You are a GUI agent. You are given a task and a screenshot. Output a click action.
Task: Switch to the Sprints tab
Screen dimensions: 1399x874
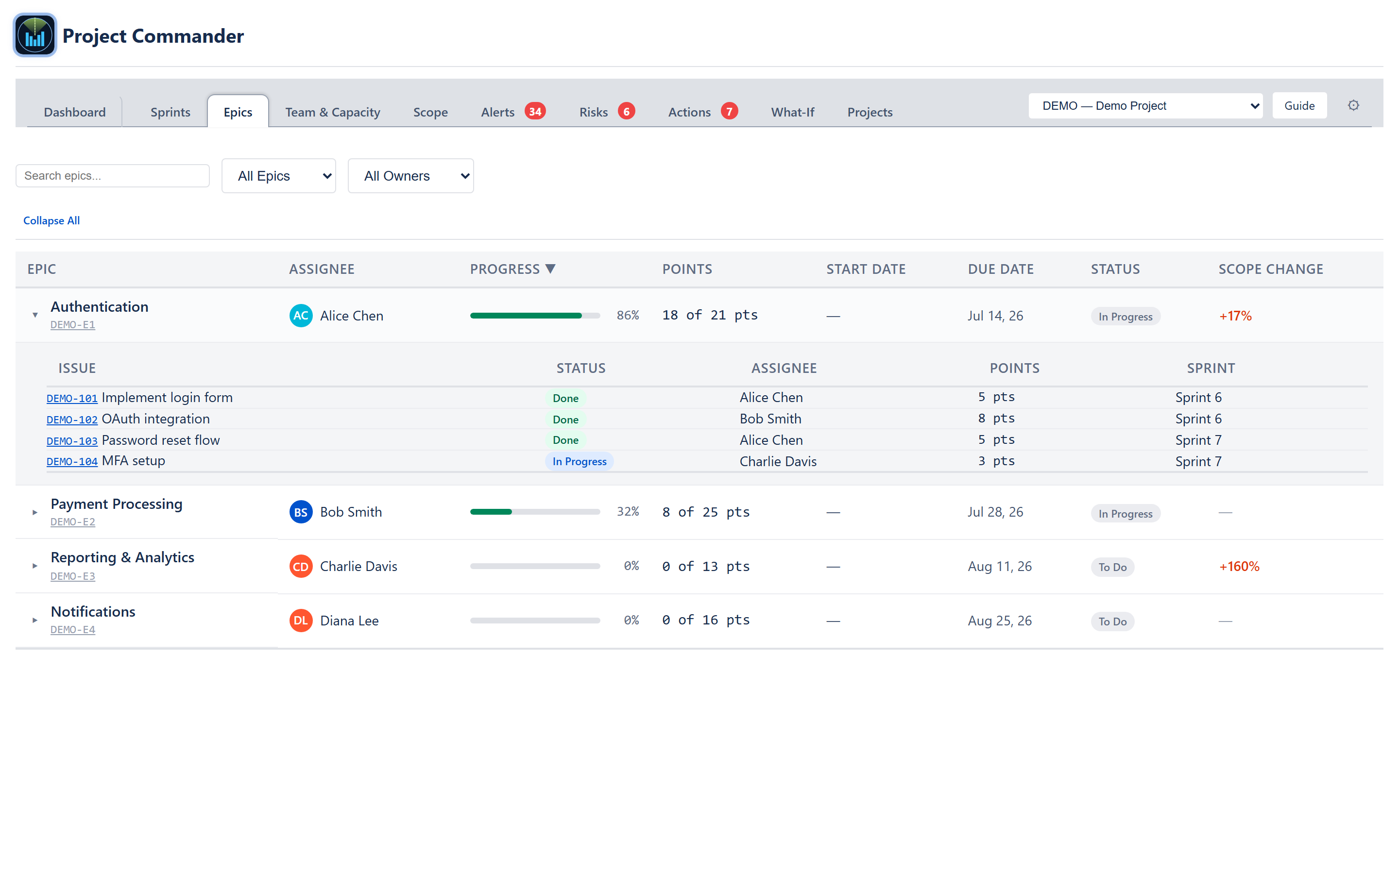[170, 112]
